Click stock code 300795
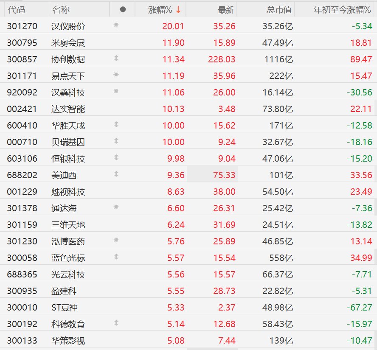 coord(22,43)
